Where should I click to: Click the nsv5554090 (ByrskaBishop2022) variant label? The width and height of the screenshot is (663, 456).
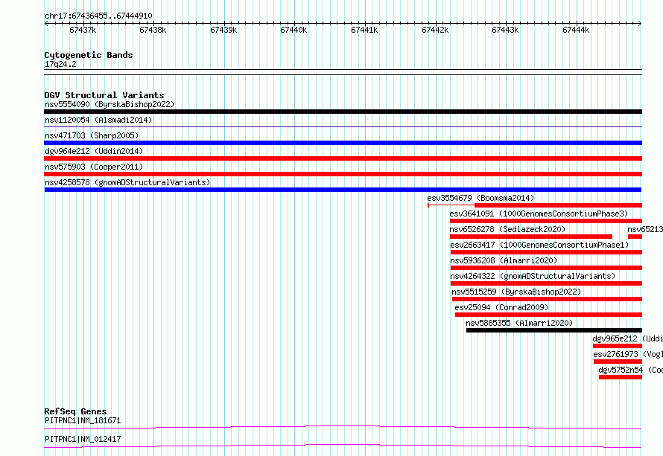point(110,104)
